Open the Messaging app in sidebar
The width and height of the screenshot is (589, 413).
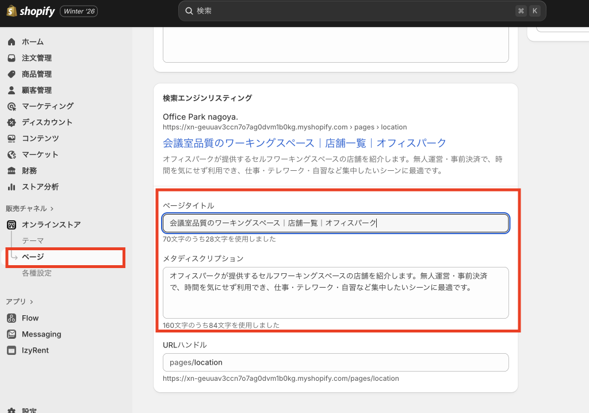(x=41, y=334)
